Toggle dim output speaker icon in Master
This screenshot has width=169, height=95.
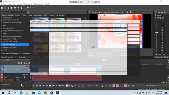pyautogui.click(x=162, y=12)
